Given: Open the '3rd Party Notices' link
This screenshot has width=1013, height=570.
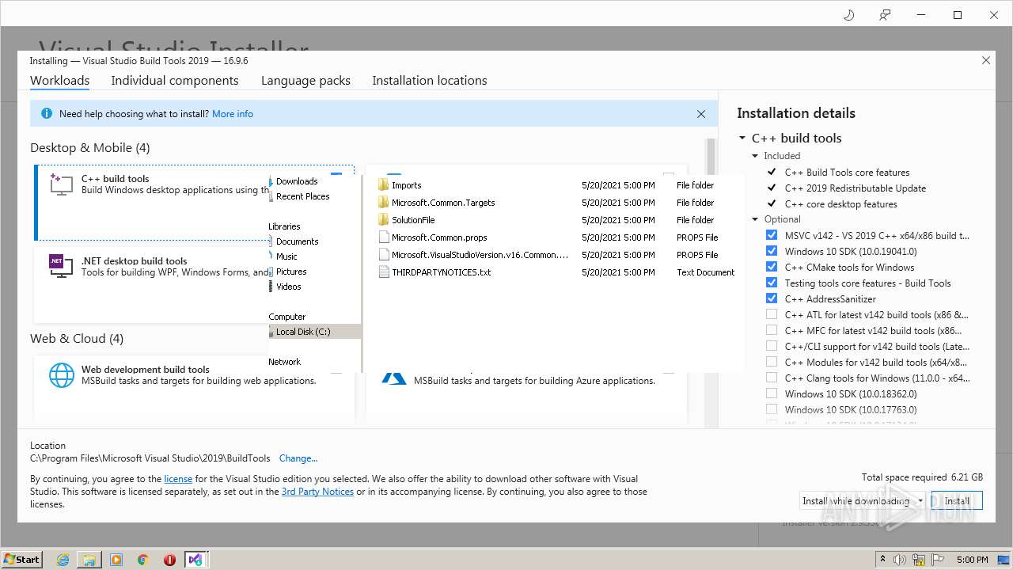Looking at the screenshot, I should [x=317, y=492].
